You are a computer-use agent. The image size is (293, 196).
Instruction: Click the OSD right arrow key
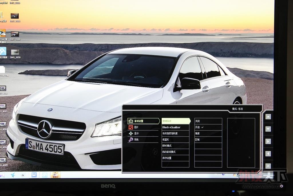pyautogui.click(x=268, y=141)
